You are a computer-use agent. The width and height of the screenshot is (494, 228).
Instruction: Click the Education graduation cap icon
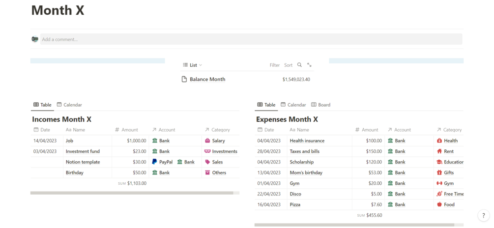click(439, 162)
